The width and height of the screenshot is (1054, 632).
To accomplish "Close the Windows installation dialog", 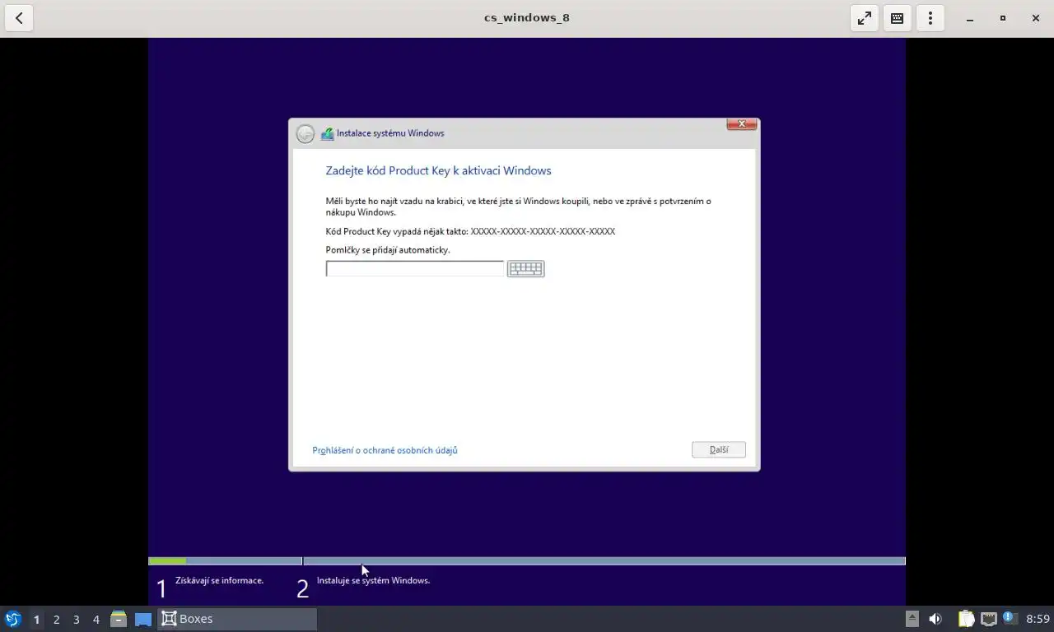I will 742,124.
